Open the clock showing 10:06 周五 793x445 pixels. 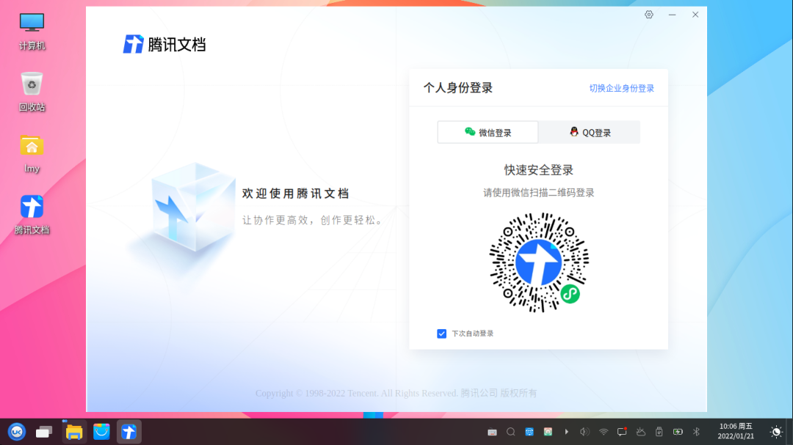736,431
